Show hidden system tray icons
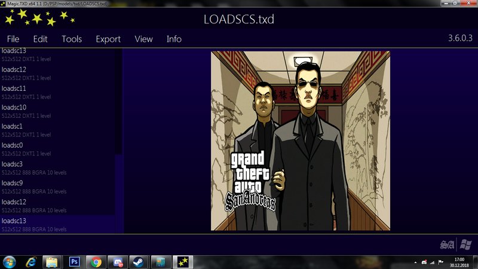The height and width of the screenshot is (269, 478). (x=415, y=262)
